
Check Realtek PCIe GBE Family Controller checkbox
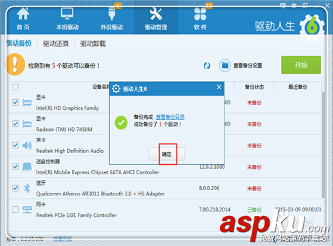click(x=15, y=209)
